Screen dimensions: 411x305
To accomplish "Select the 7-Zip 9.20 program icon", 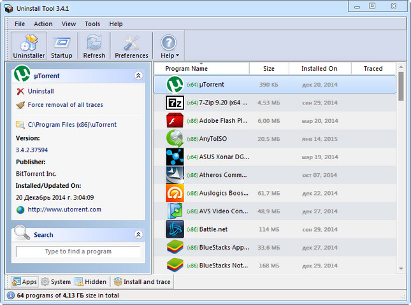I will click(x=175, y=103).
